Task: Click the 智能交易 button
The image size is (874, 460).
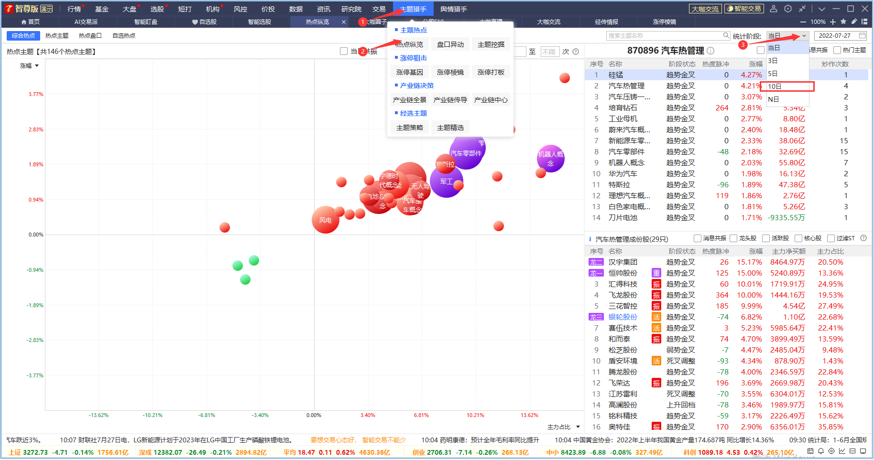Action: point(744,9)
